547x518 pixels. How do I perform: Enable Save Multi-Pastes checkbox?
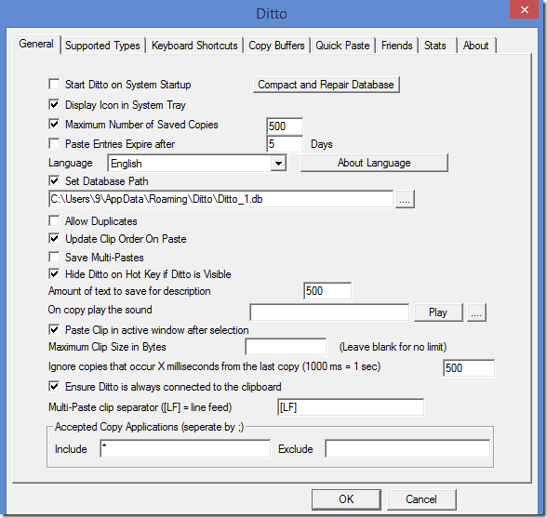point(54,258)
